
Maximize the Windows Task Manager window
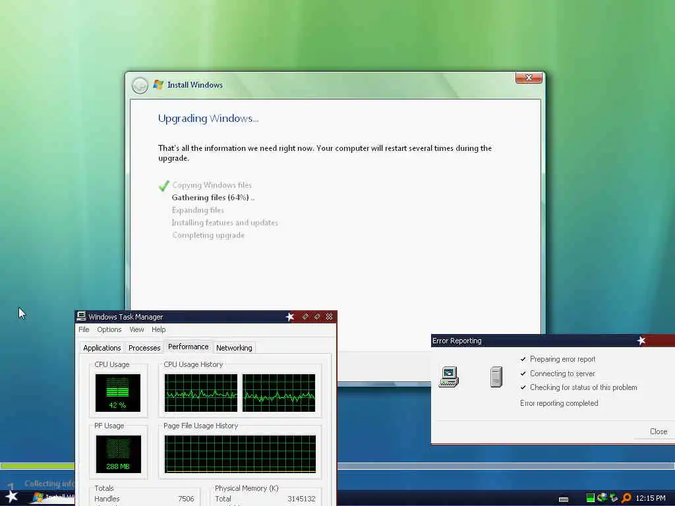(317, 317)
